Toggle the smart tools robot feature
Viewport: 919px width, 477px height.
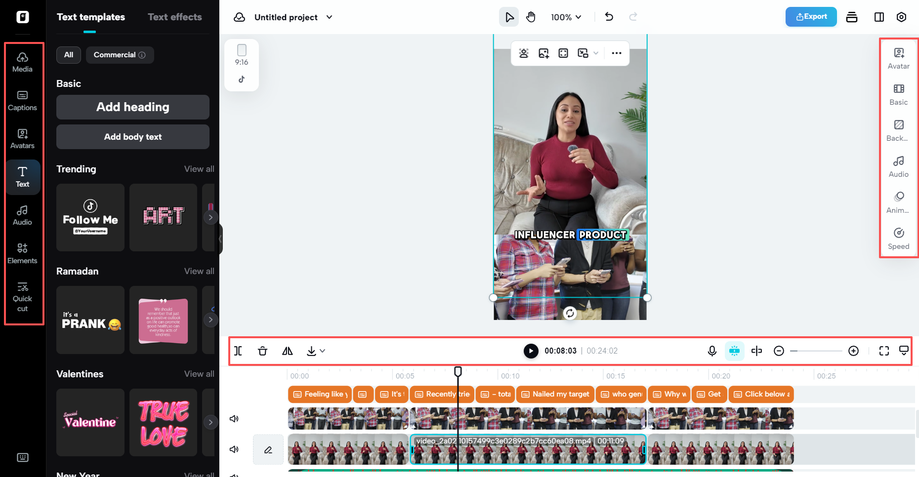tap(734, 351)
